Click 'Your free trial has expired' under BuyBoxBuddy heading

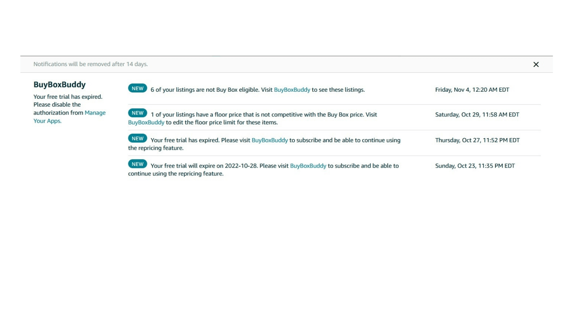[x=68, y=97]
